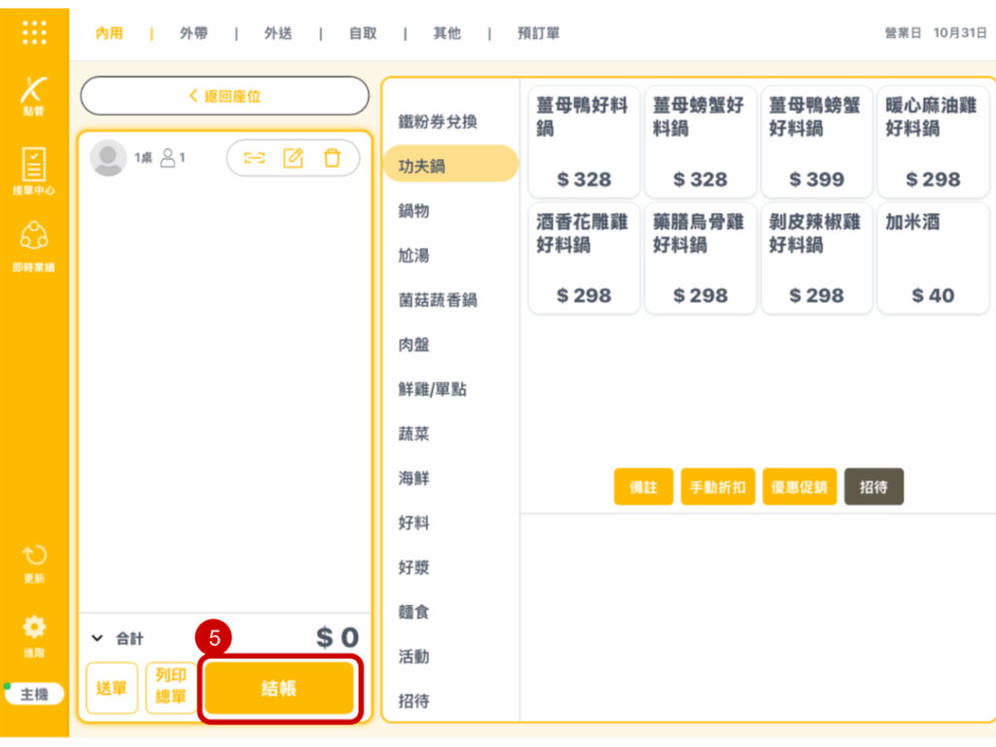Click the 返回座位 back to seats button
The width and height of the screenshot is (996, 747).
click(225, 96)
